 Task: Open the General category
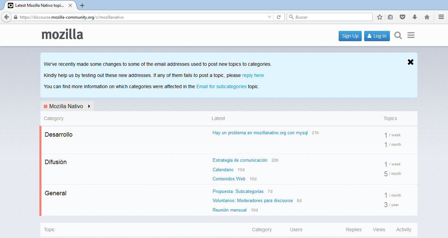56,193
